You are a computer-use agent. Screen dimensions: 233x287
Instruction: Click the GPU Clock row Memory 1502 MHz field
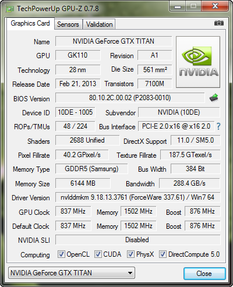pyautogui.click(x=139, y=211)
